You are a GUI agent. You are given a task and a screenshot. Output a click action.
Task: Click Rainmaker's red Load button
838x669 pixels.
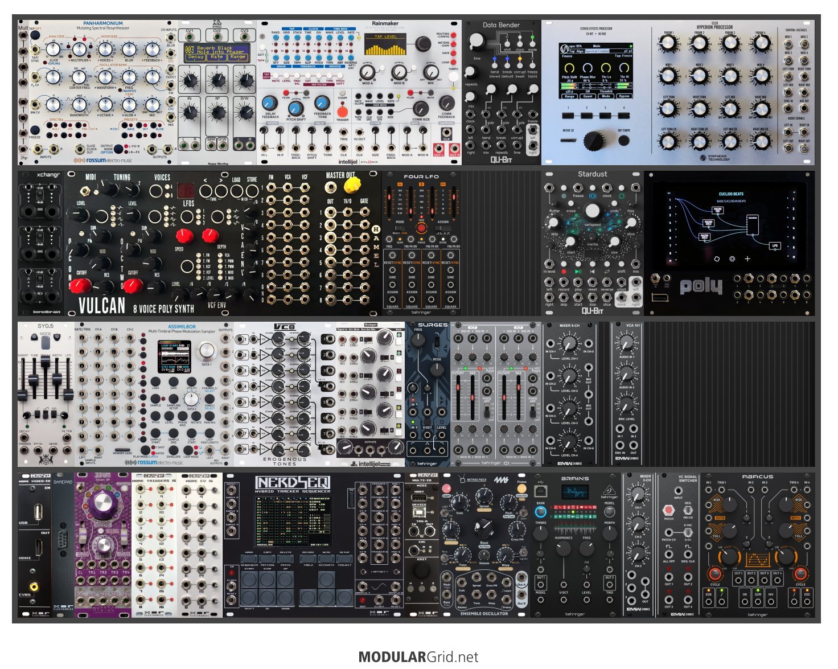[x=454, y=62]
